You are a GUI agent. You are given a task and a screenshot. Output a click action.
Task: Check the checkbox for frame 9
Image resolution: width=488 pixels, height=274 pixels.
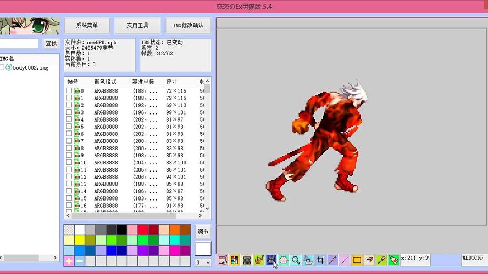[69, 155]
